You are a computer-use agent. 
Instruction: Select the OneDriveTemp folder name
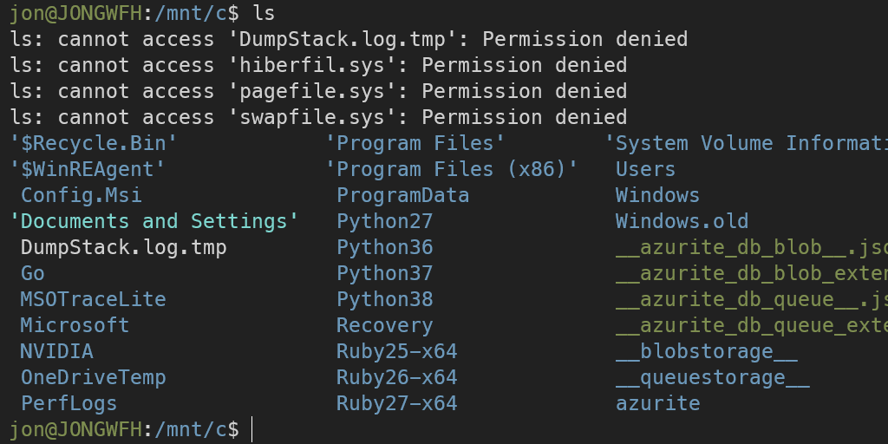[x=93, y=377]
